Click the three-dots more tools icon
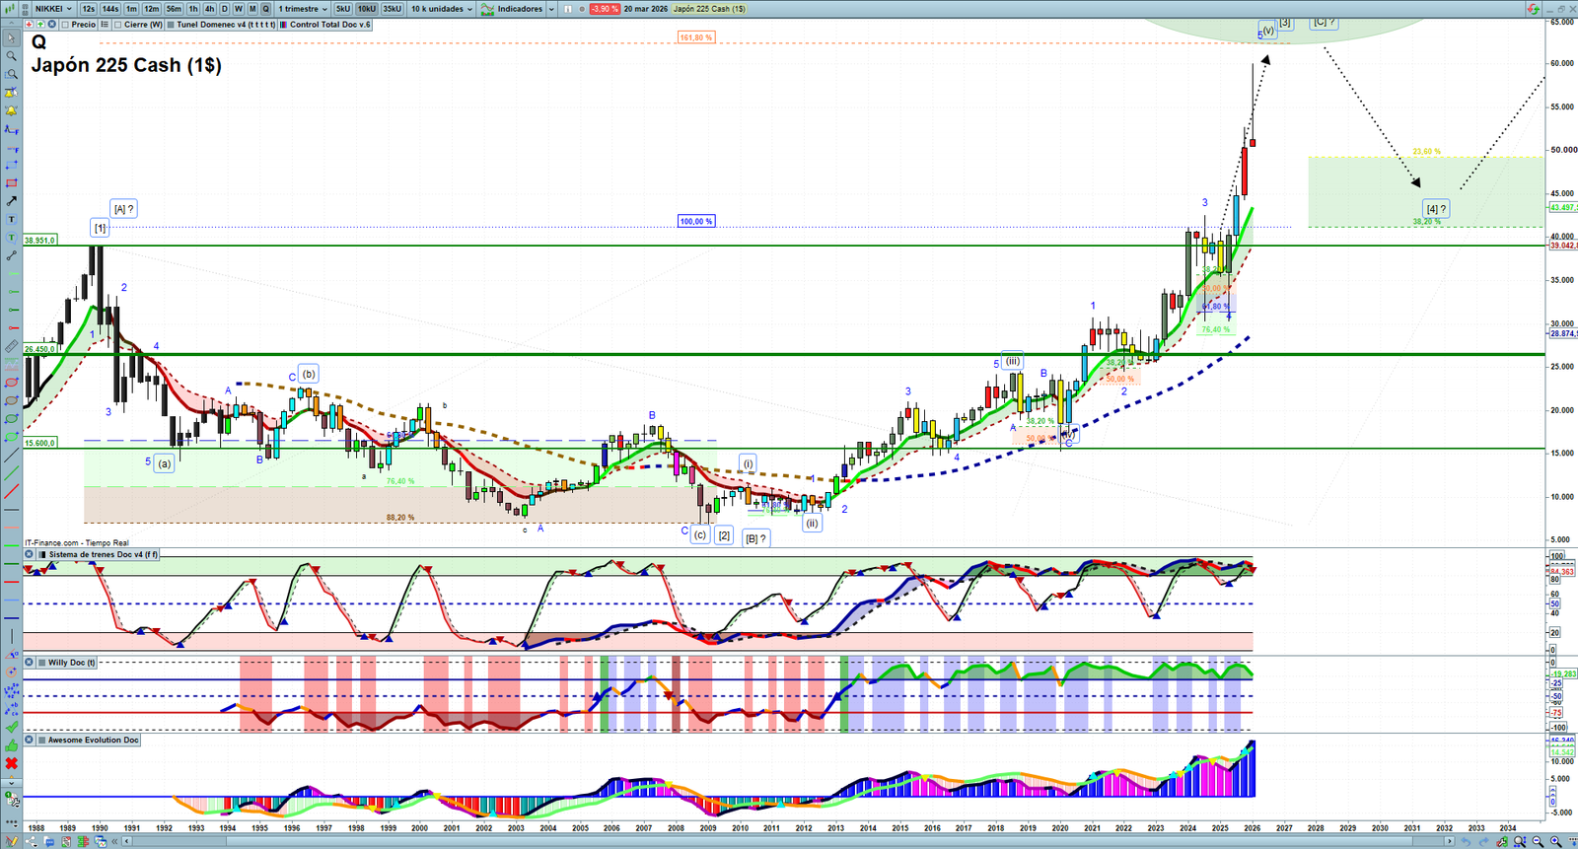Image resolution: width=1578 pixels, height=849 pixels. [11, 821]
